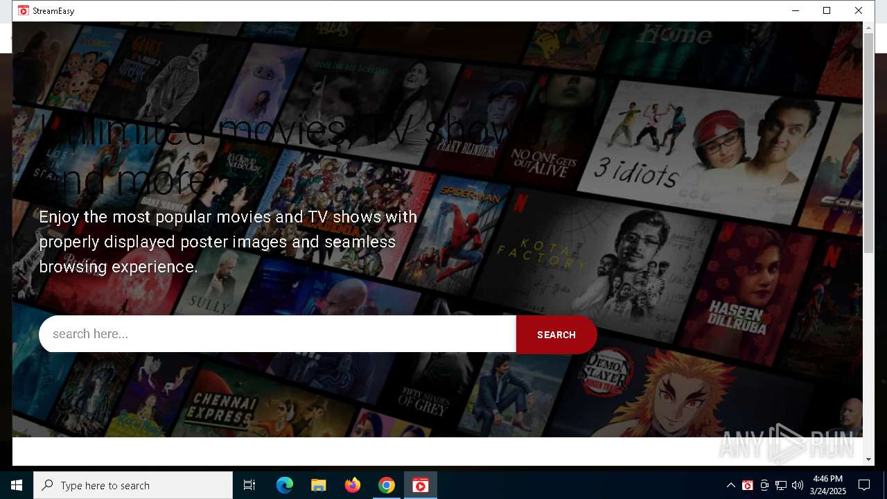Focus the 'search here...' input field
Image resolution: width=887 pixels, height=499 pixels.
[277, 334]
